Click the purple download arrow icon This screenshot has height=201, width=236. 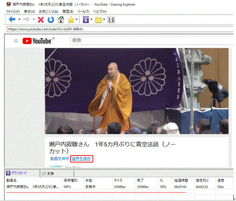86,19
